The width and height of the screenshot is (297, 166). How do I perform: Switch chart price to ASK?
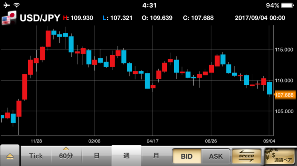click(216, 156)
